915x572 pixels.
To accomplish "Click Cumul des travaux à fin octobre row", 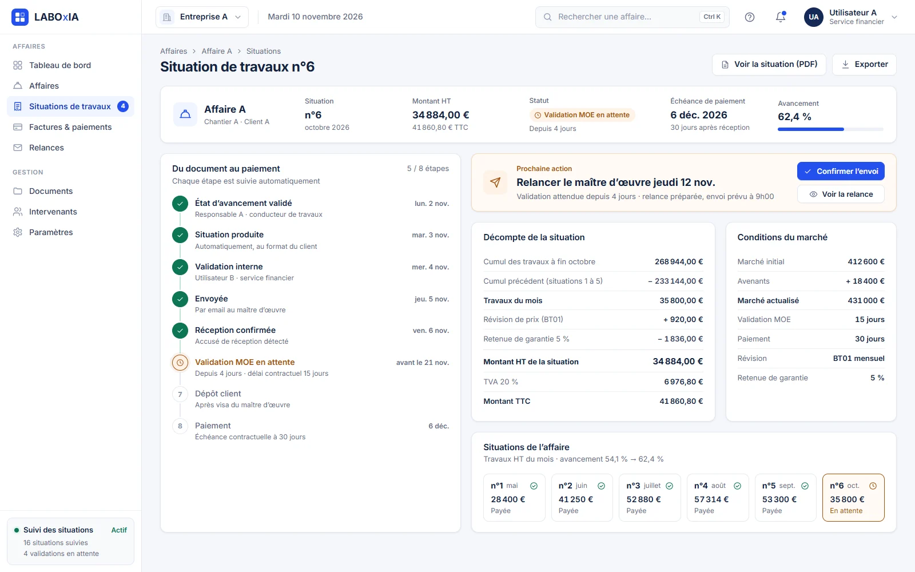I will [593, 262].
